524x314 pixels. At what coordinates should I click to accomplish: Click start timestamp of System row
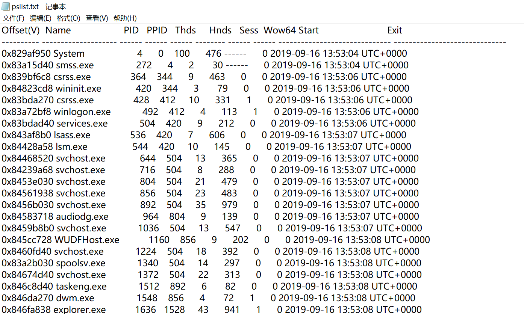tap(339, 54)
